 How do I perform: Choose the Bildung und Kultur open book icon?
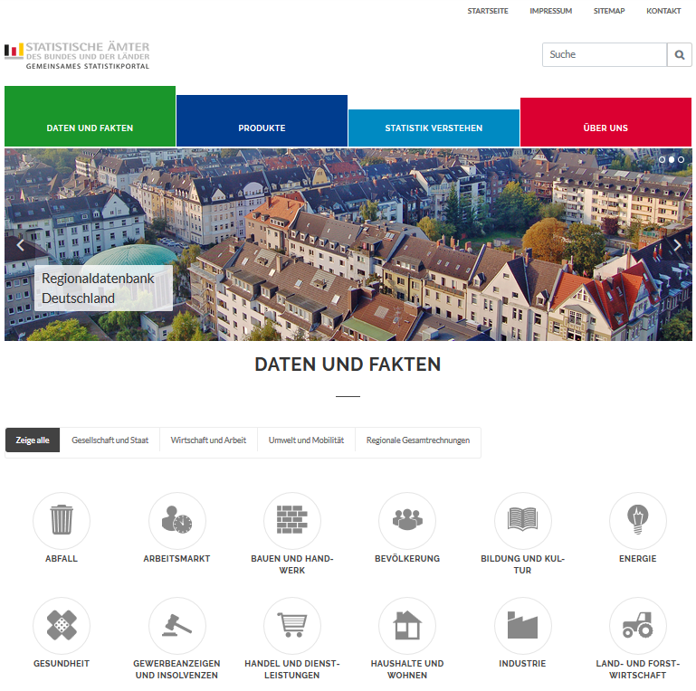click(x=522, y=521)
